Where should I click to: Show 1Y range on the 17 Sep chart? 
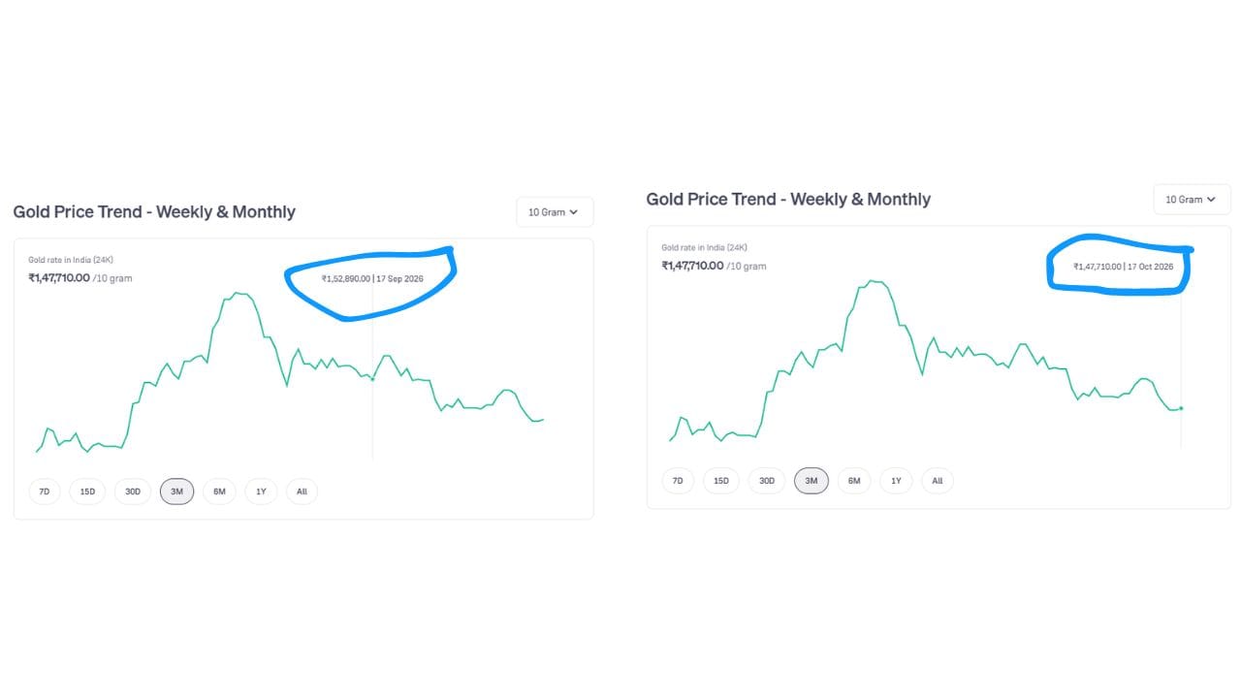[261, 492]
